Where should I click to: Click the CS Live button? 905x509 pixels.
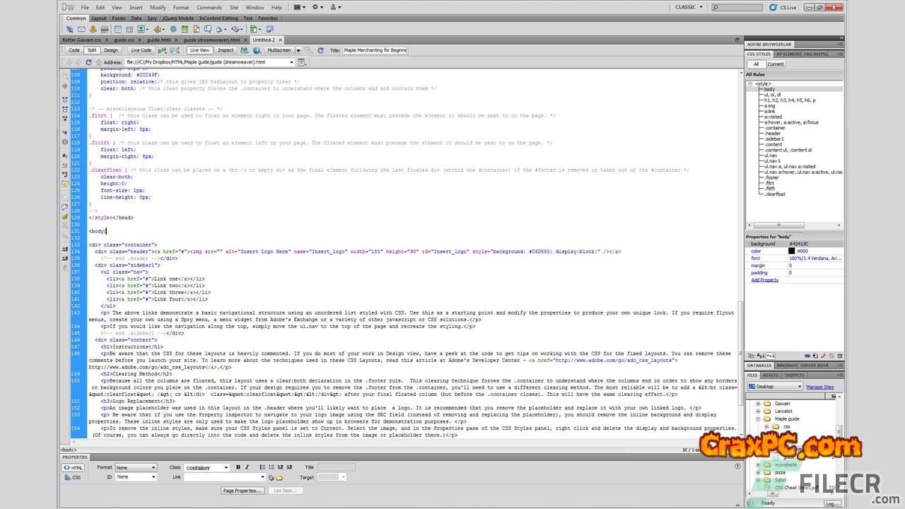coord(783,7)
